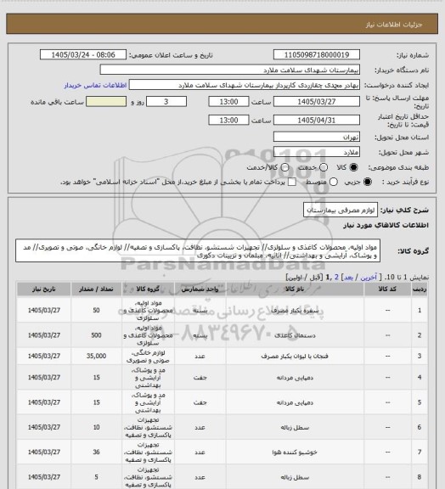Click the بعد pagination link

pos(348,278)
